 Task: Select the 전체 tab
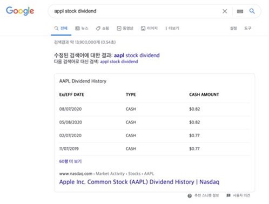click(61, 28)
